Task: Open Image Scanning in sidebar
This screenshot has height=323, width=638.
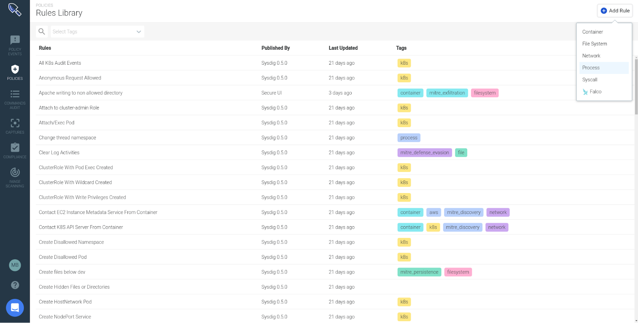Action: 15,178
